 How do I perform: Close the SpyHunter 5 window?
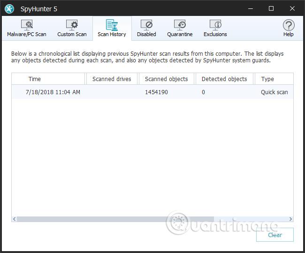292,8
